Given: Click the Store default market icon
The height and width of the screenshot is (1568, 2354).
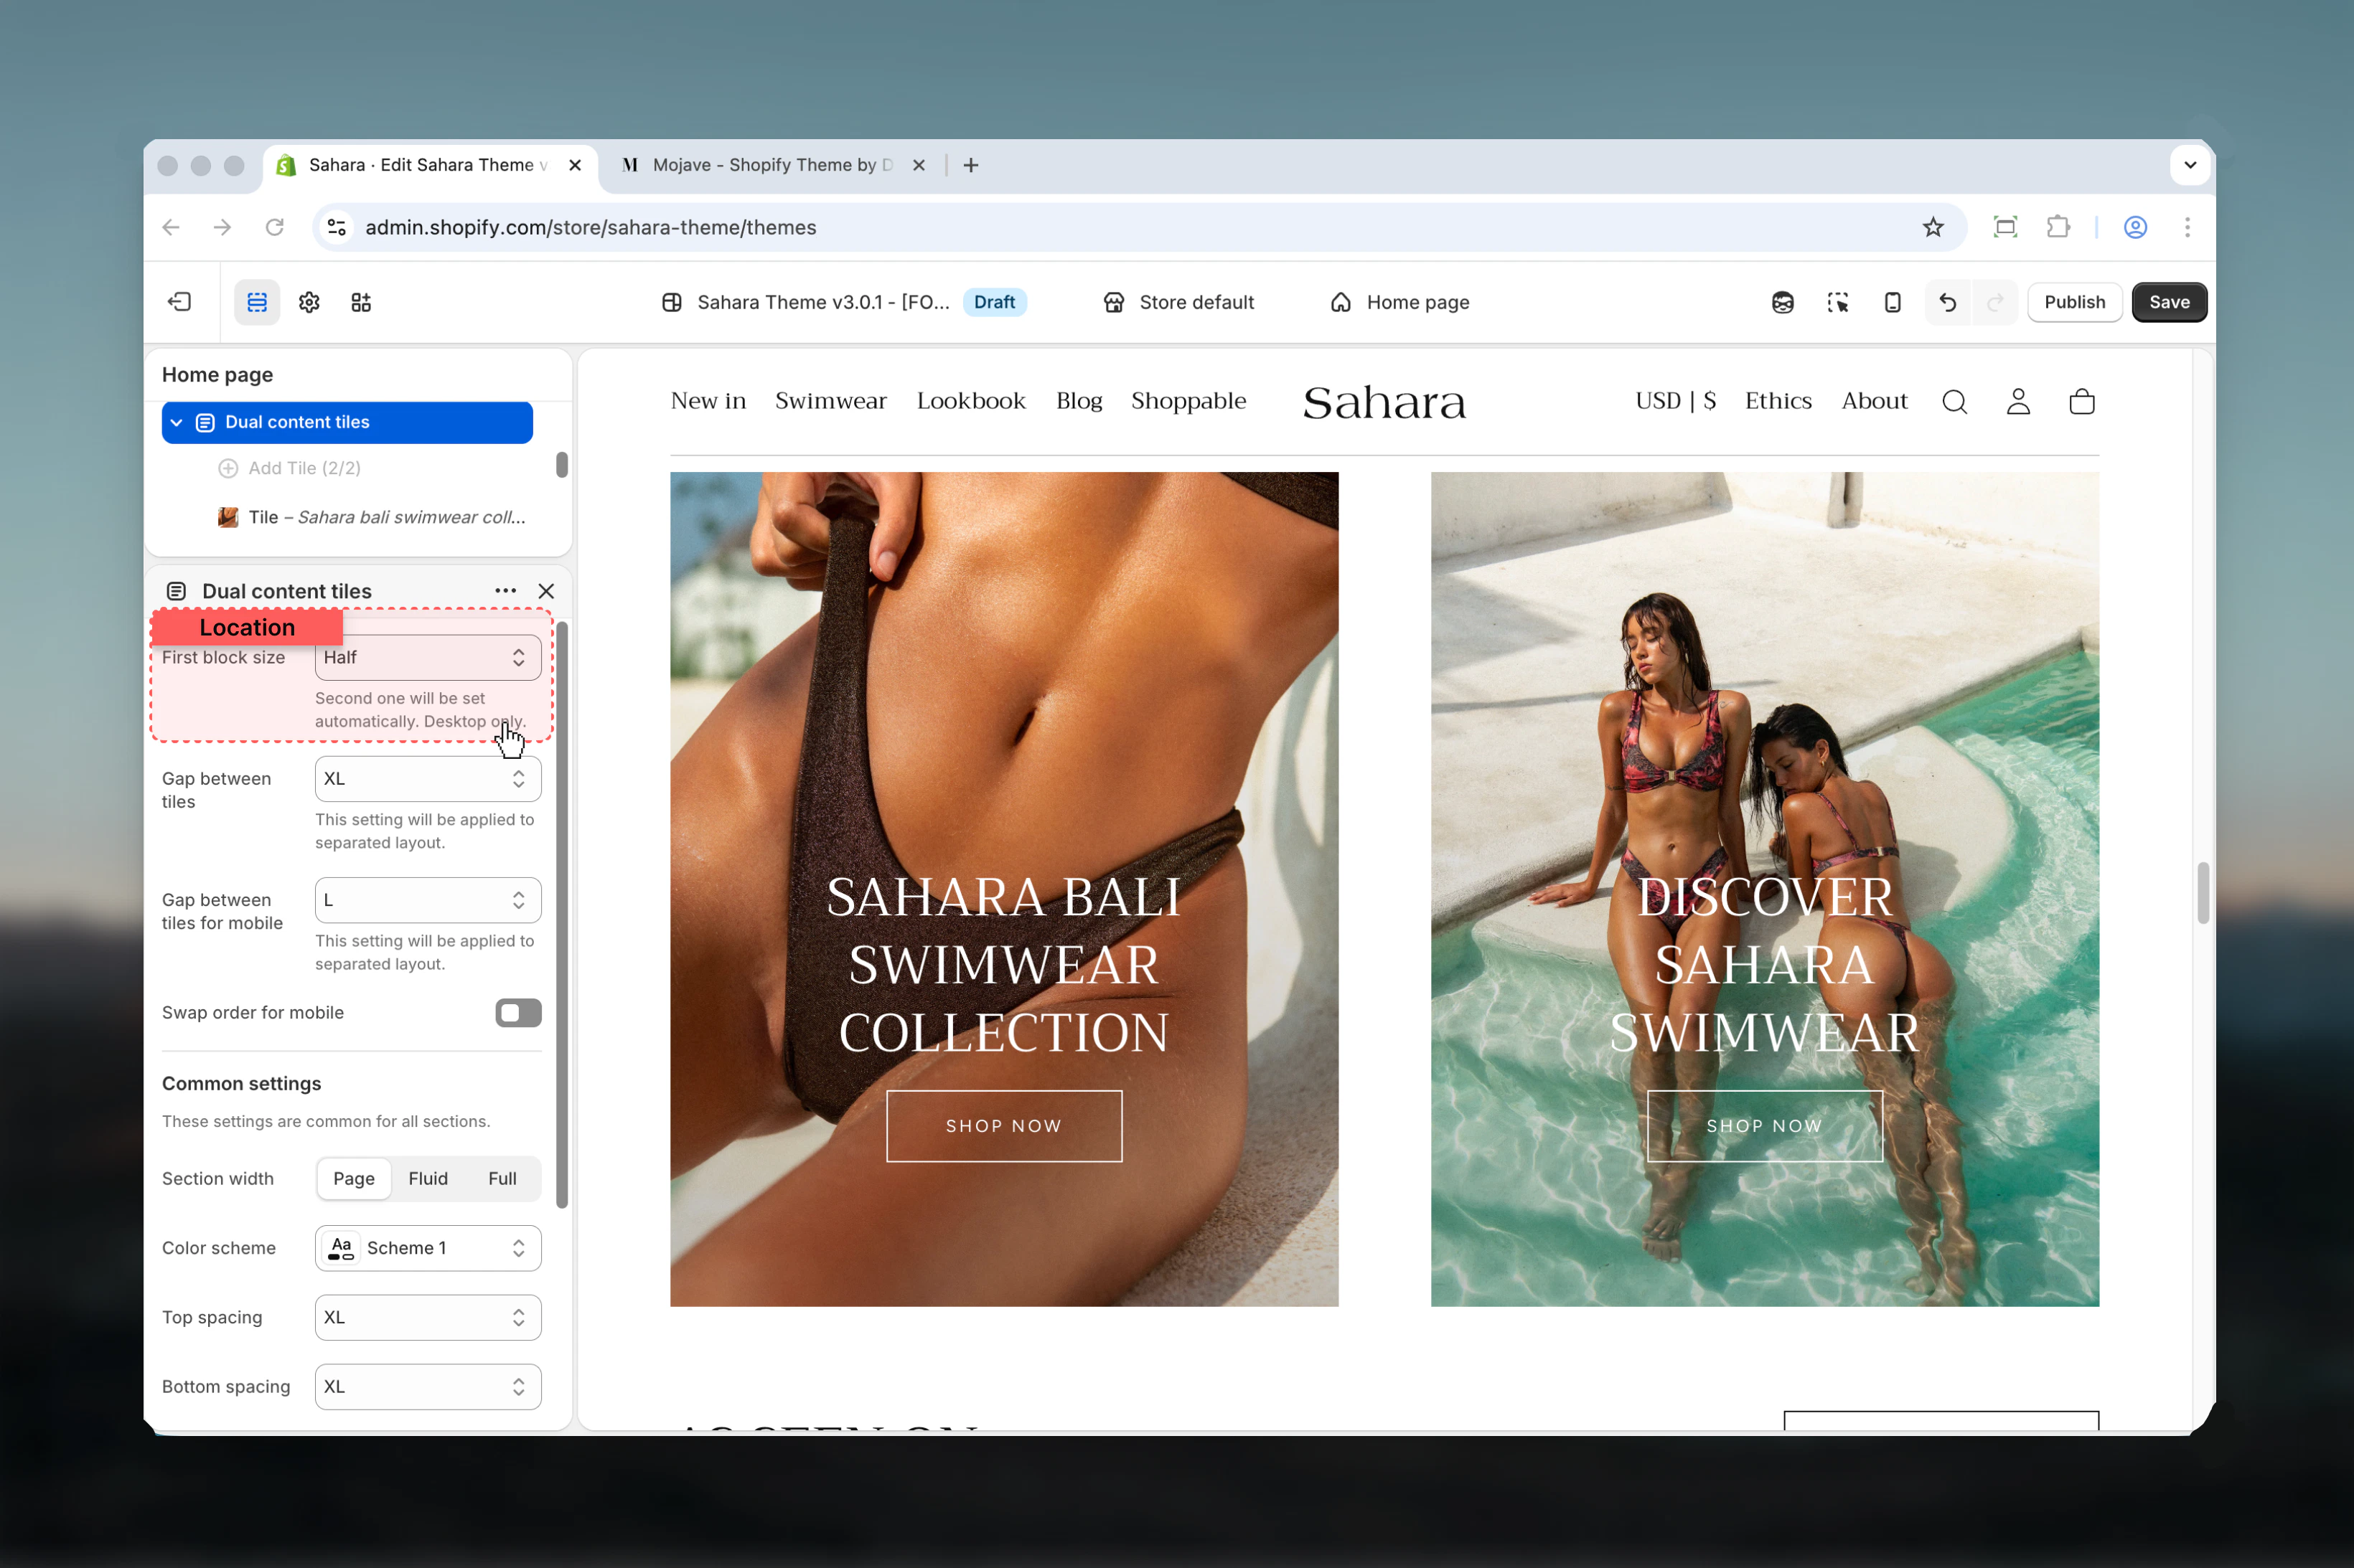Looking at the screenshot, I should 1113,302.
